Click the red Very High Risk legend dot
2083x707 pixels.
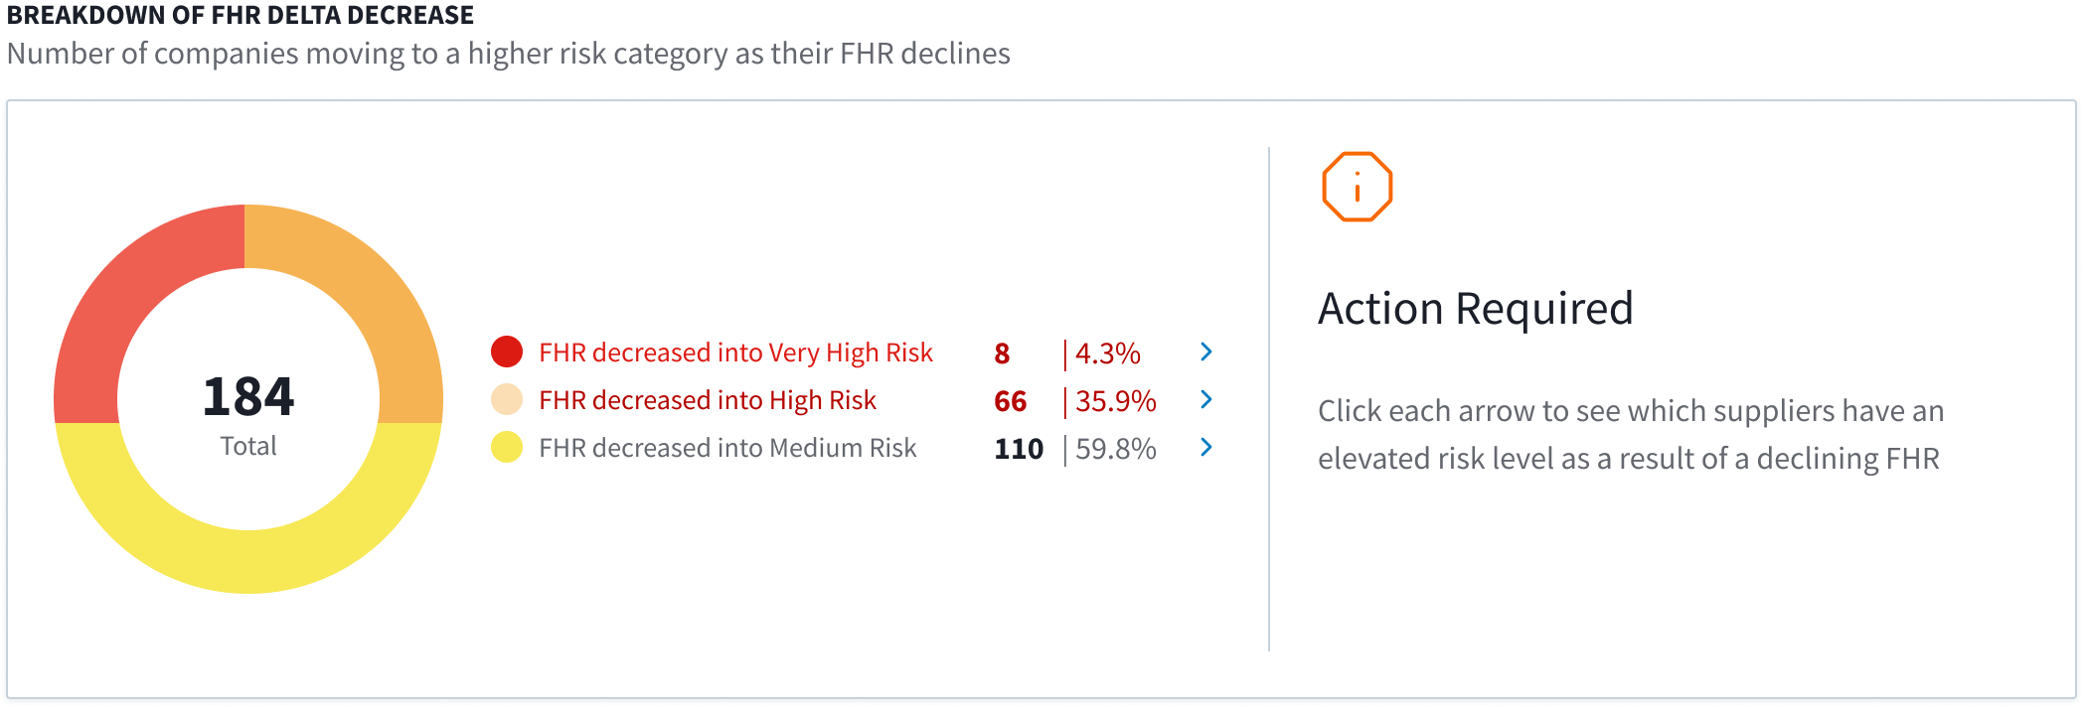pos(507,352)
